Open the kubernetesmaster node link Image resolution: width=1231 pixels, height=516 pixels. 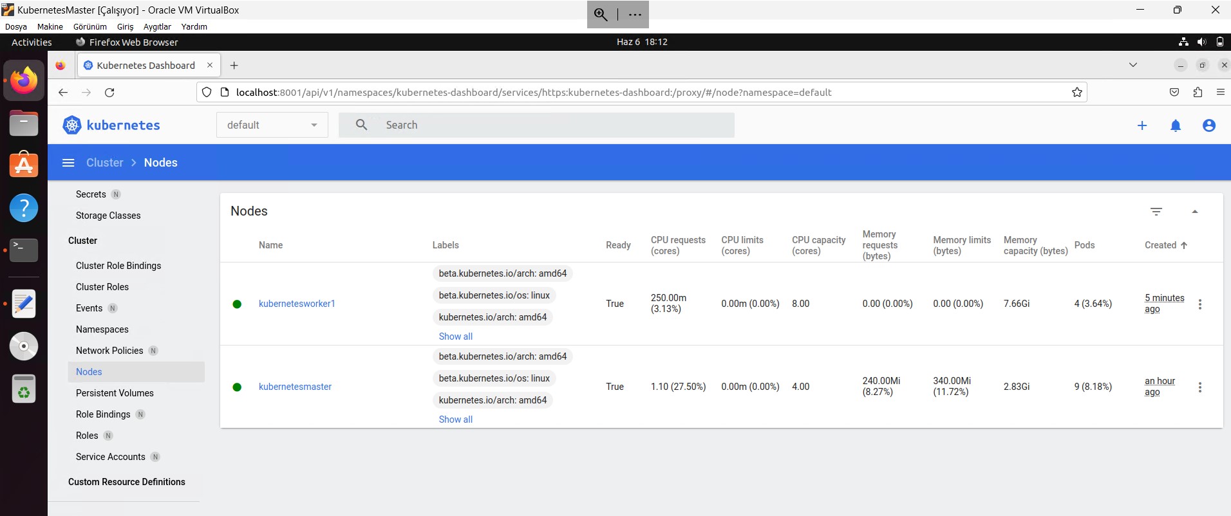click(295, 387)
